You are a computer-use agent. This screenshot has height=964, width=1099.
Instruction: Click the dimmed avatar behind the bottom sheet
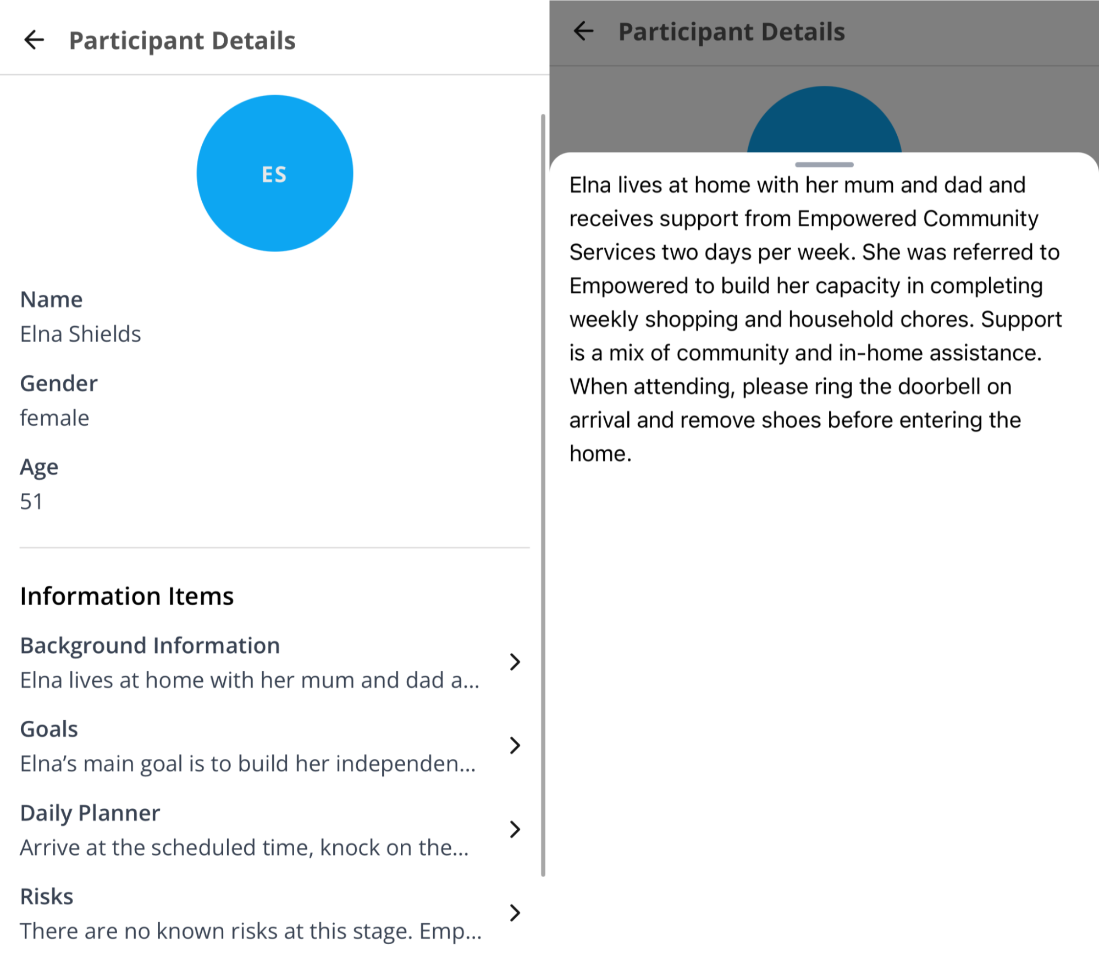[x=824, y=122]
